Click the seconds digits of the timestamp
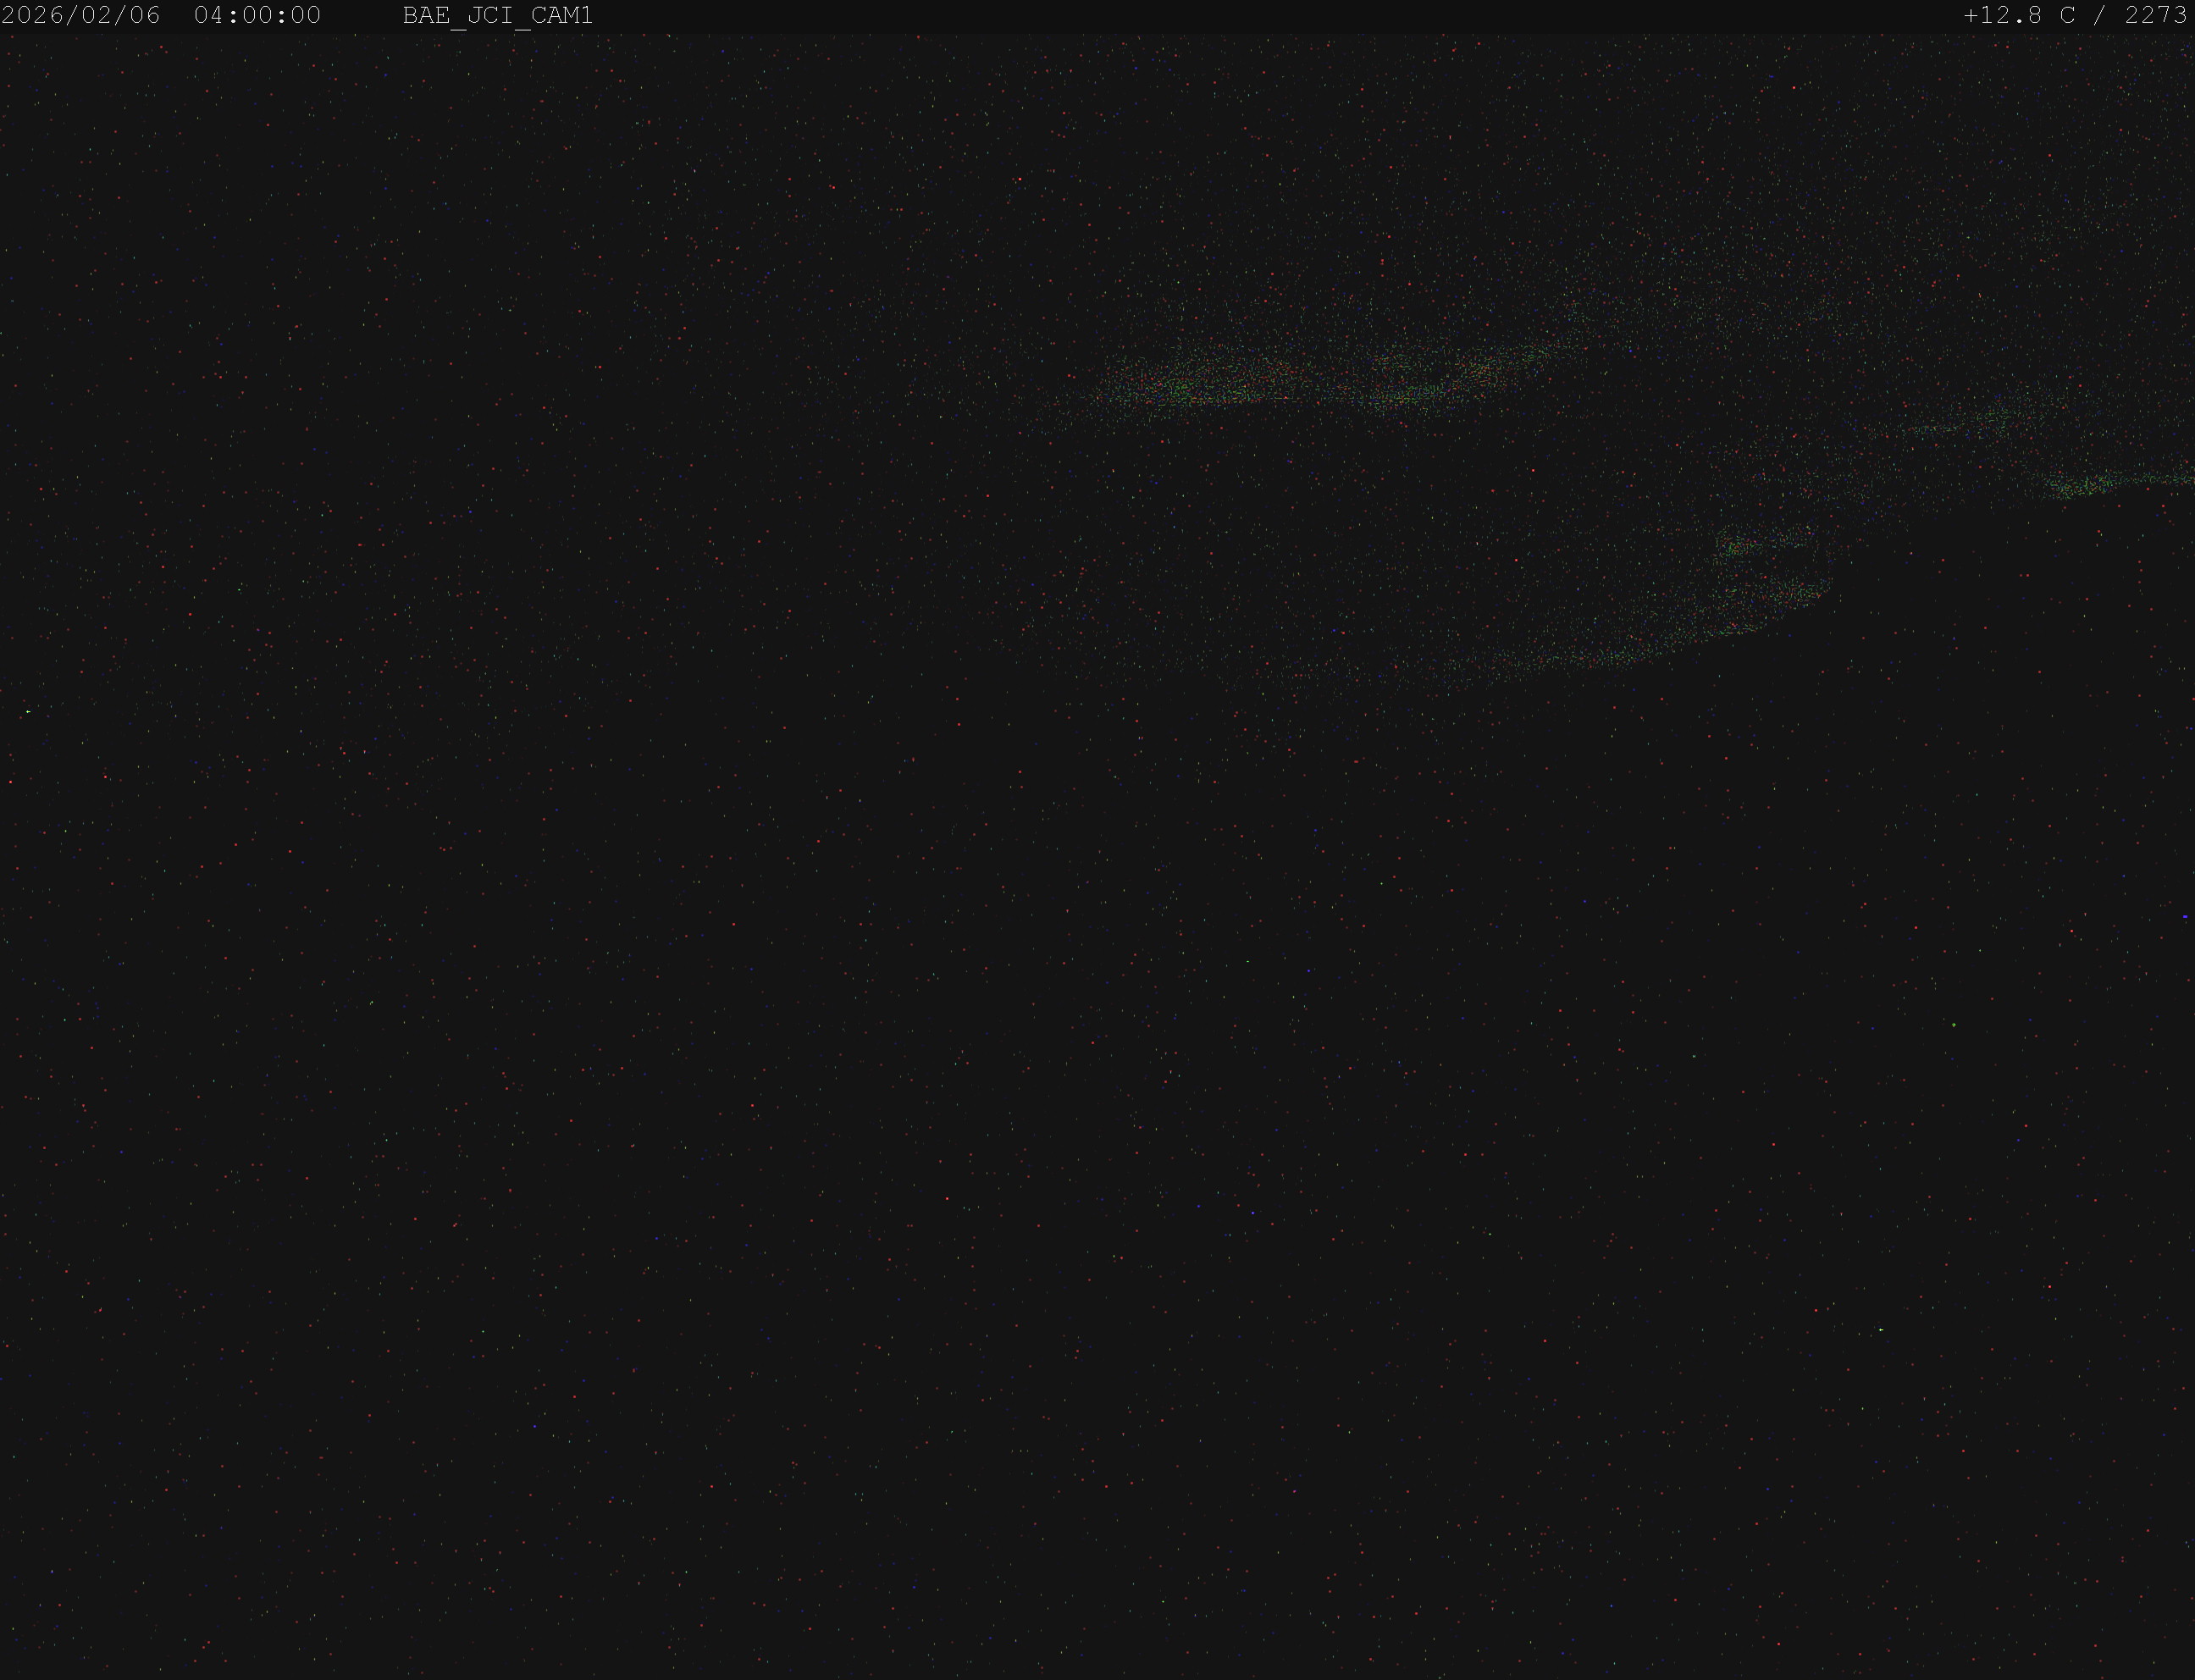 (x=306, y=16)
